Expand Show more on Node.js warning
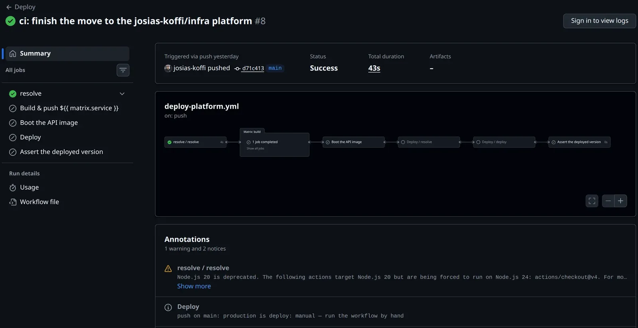Viewport: 638px width, 328px height. click(194, 286)
